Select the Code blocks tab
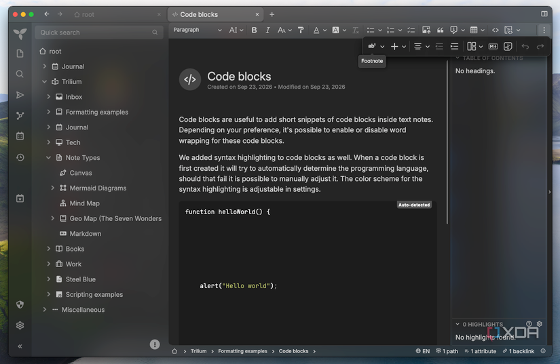Screen dimensions: 560x364 click(215, 14)
